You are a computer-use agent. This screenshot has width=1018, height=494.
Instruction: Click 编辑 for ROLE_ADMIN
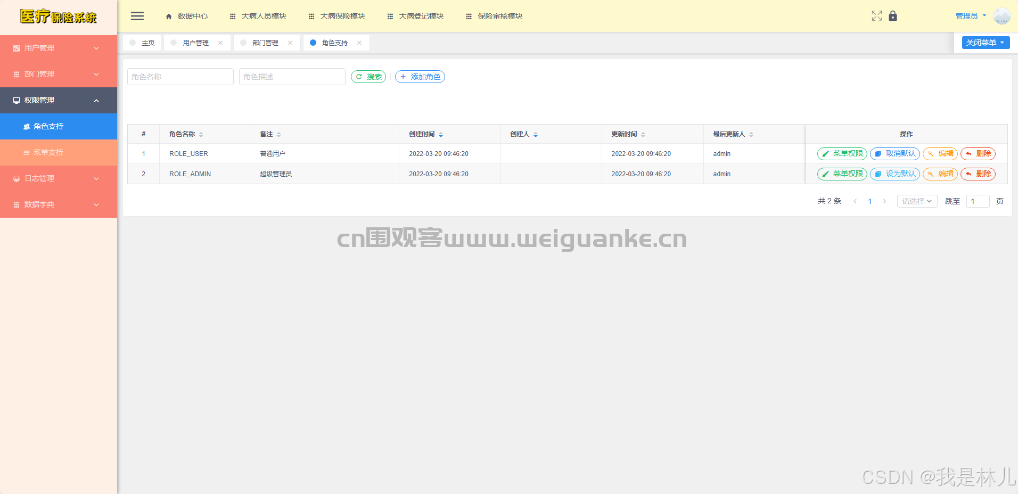940,174
